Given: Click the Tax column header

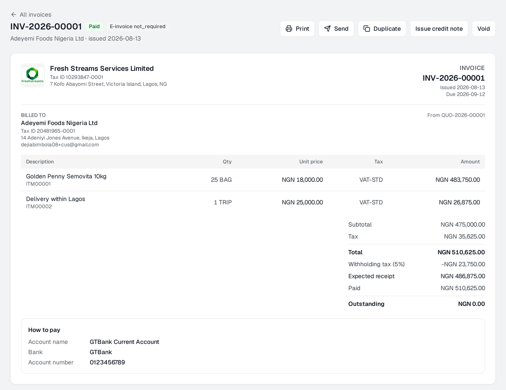Looking at the screenshot, I should coord(379,162).
